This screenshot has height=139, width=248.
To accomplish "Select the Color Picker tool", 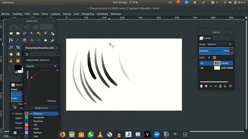I will click(18, 40).
